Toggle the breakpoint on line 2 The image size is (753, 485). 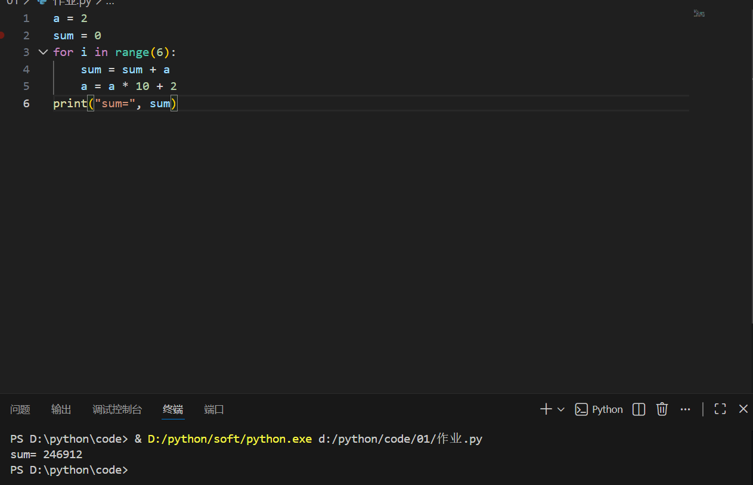coord(2,35)
